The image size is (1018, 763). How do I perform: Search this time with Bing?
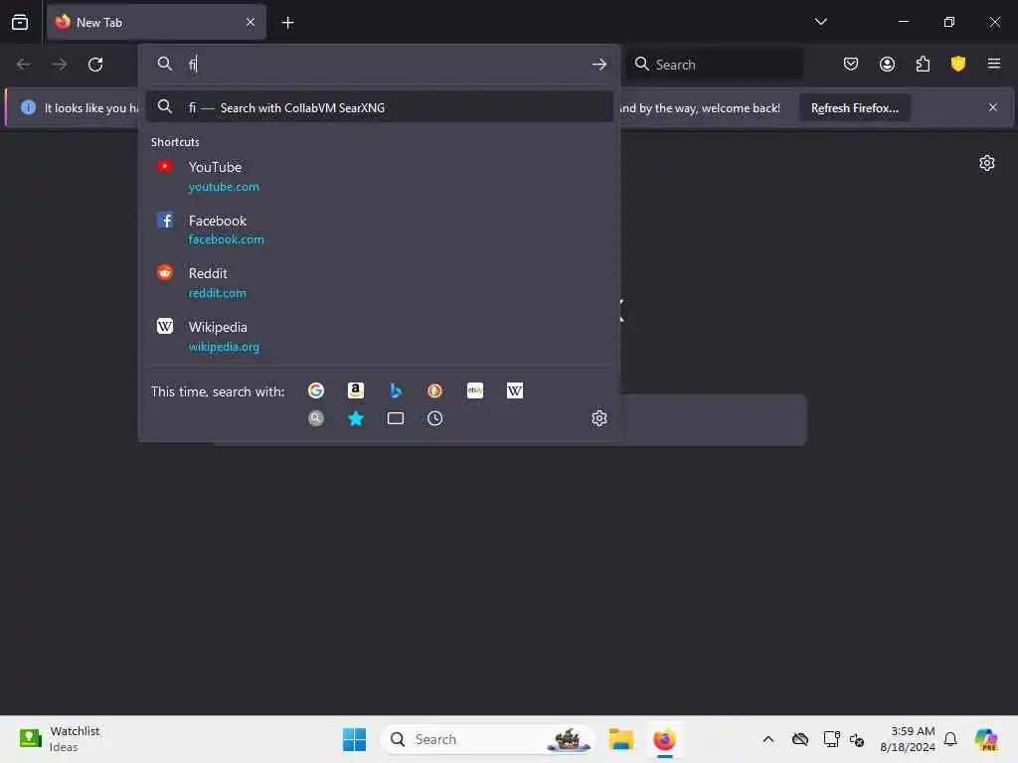click(396, 390)
